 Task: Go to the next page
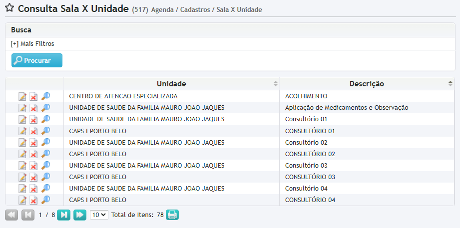pyautogui.click(x=63, y=215)
